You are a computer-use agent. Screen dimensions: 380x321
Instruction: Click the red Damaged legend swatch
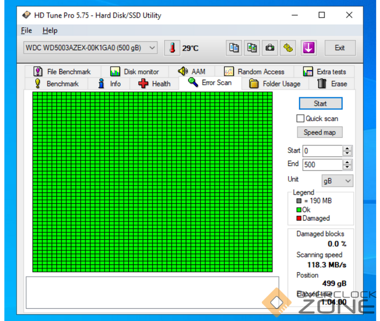[x=299, y=218]
